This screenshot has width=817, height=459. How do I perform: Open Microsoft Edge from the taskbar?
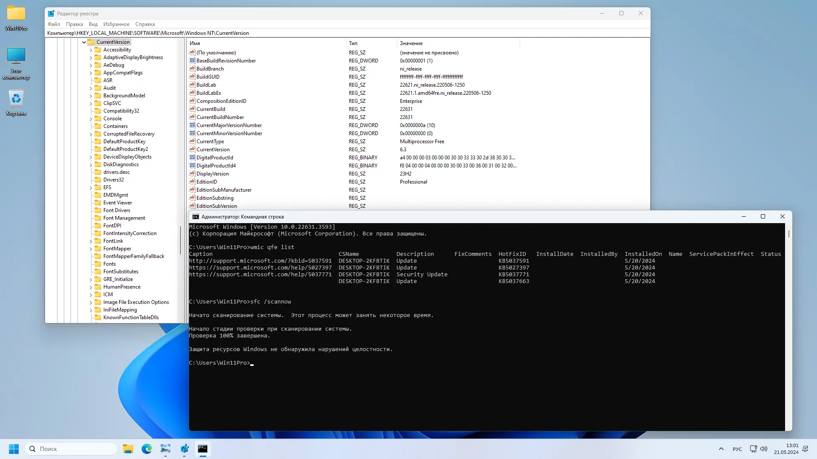click(147, 448)
